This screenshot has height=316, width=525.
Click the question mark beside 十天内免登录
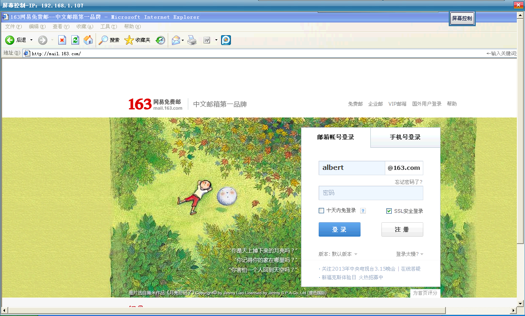click(x=363, y=211)
